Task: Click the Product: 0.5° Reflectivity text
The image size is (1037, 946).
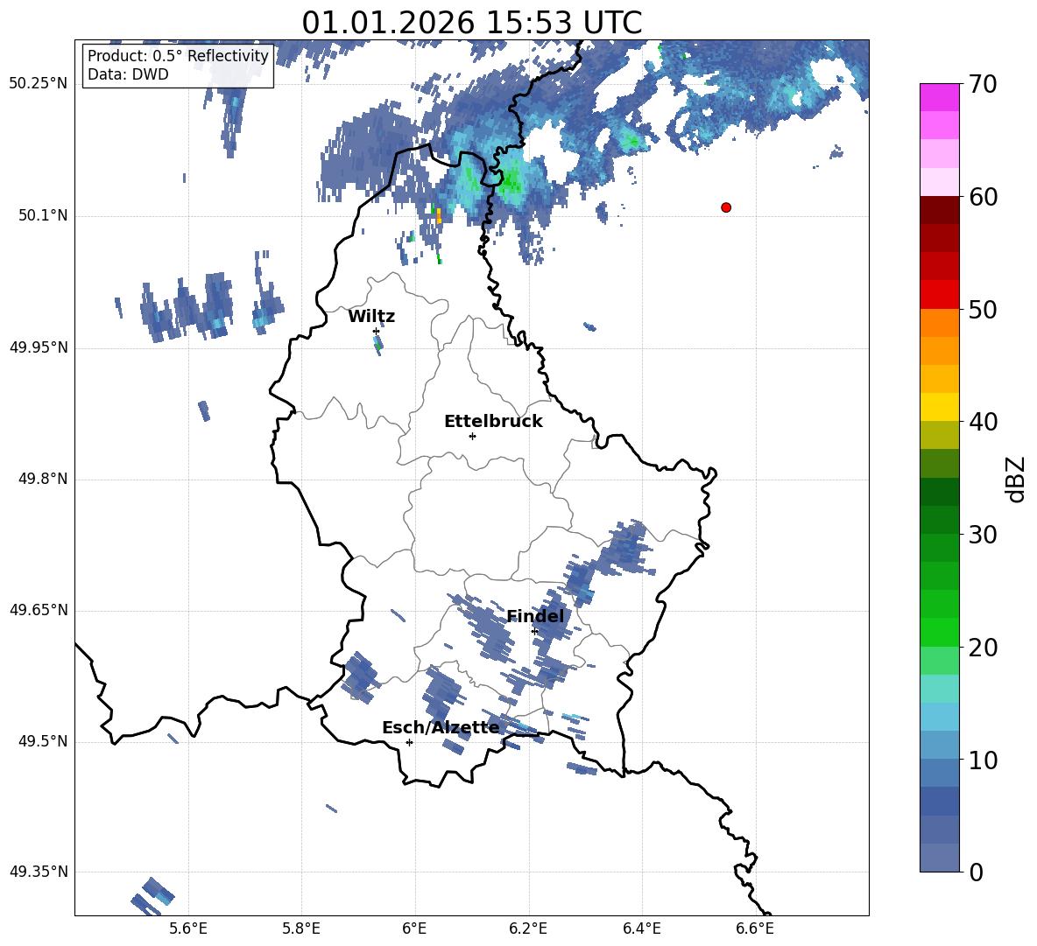Action: [x=178, y=55]
